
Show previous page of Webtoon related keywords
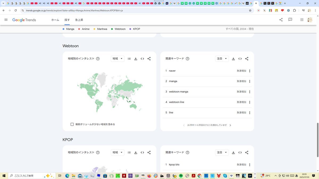184,125
